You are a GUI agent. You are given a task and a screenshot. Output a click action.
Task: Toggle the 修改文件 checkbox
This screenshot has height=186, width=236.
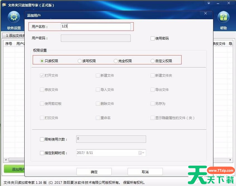click(x=42, y=90)
